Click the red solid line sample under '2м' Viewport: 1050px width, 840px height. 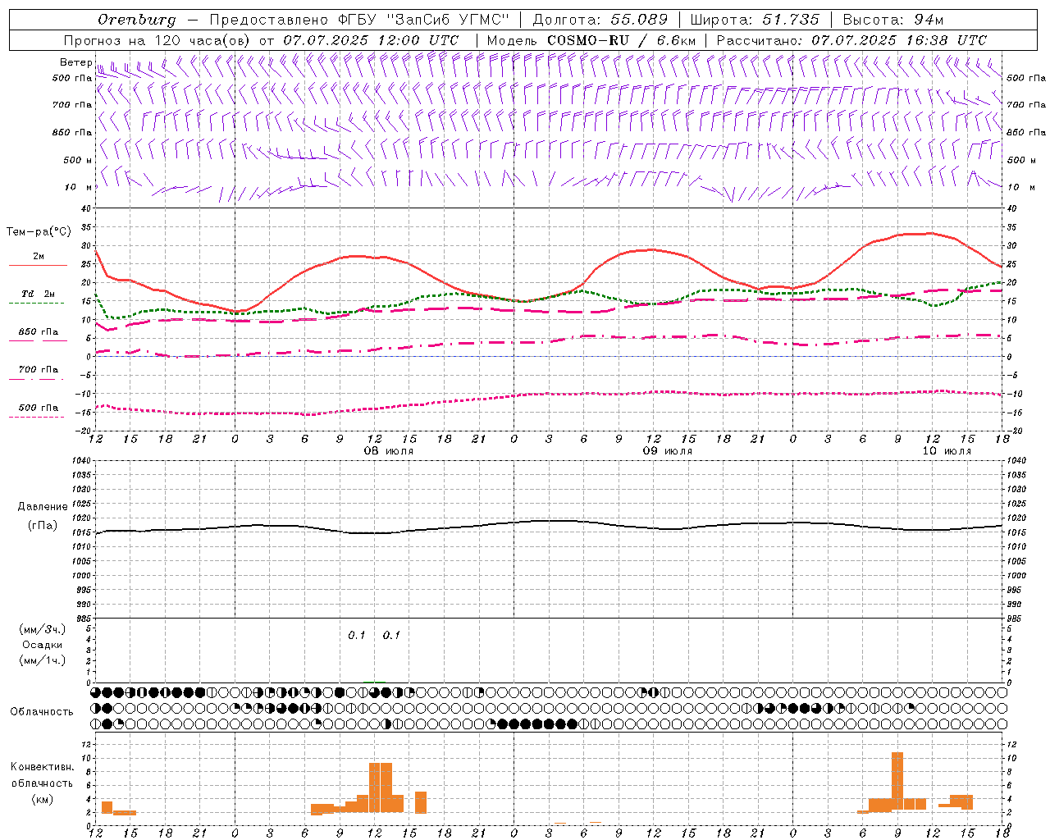pos(38,266)
